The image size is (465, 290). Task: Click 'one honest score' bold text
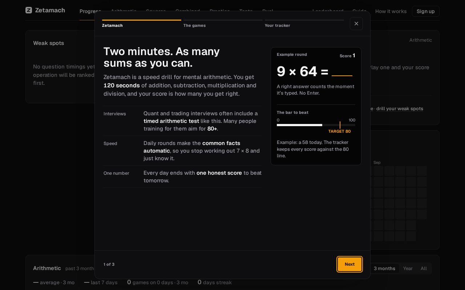[219, 173]
